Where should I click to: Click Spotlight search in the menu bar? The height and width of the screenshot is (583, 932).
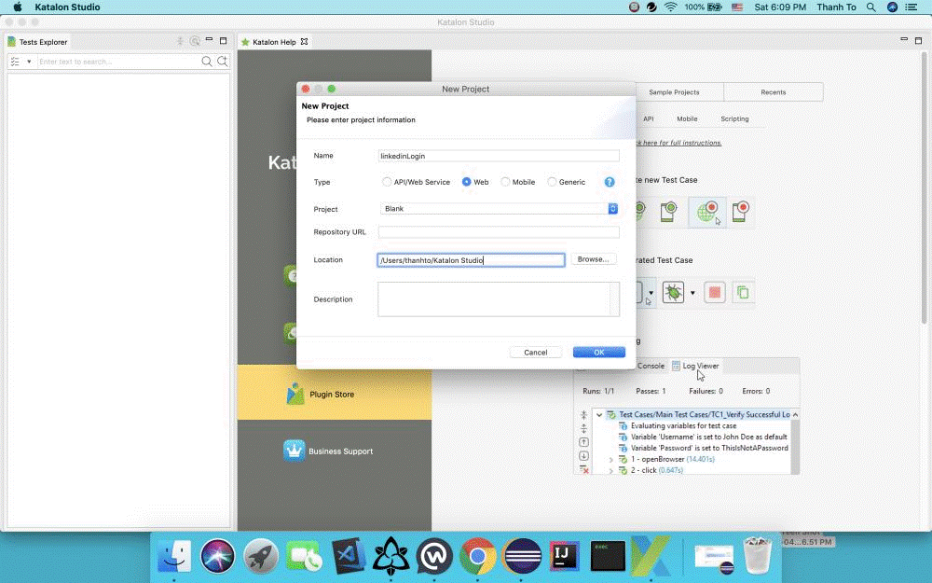click(x=870, y=7)
